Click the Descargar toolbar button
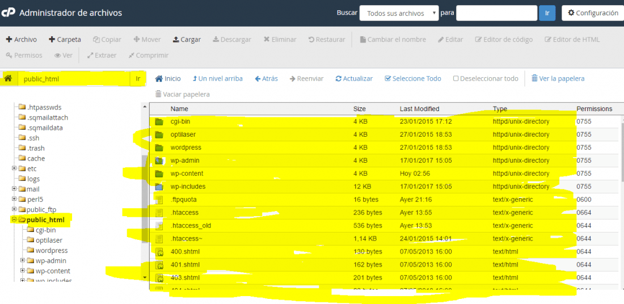Viewport: 624px width, 304px height. [x=232, y=39]
